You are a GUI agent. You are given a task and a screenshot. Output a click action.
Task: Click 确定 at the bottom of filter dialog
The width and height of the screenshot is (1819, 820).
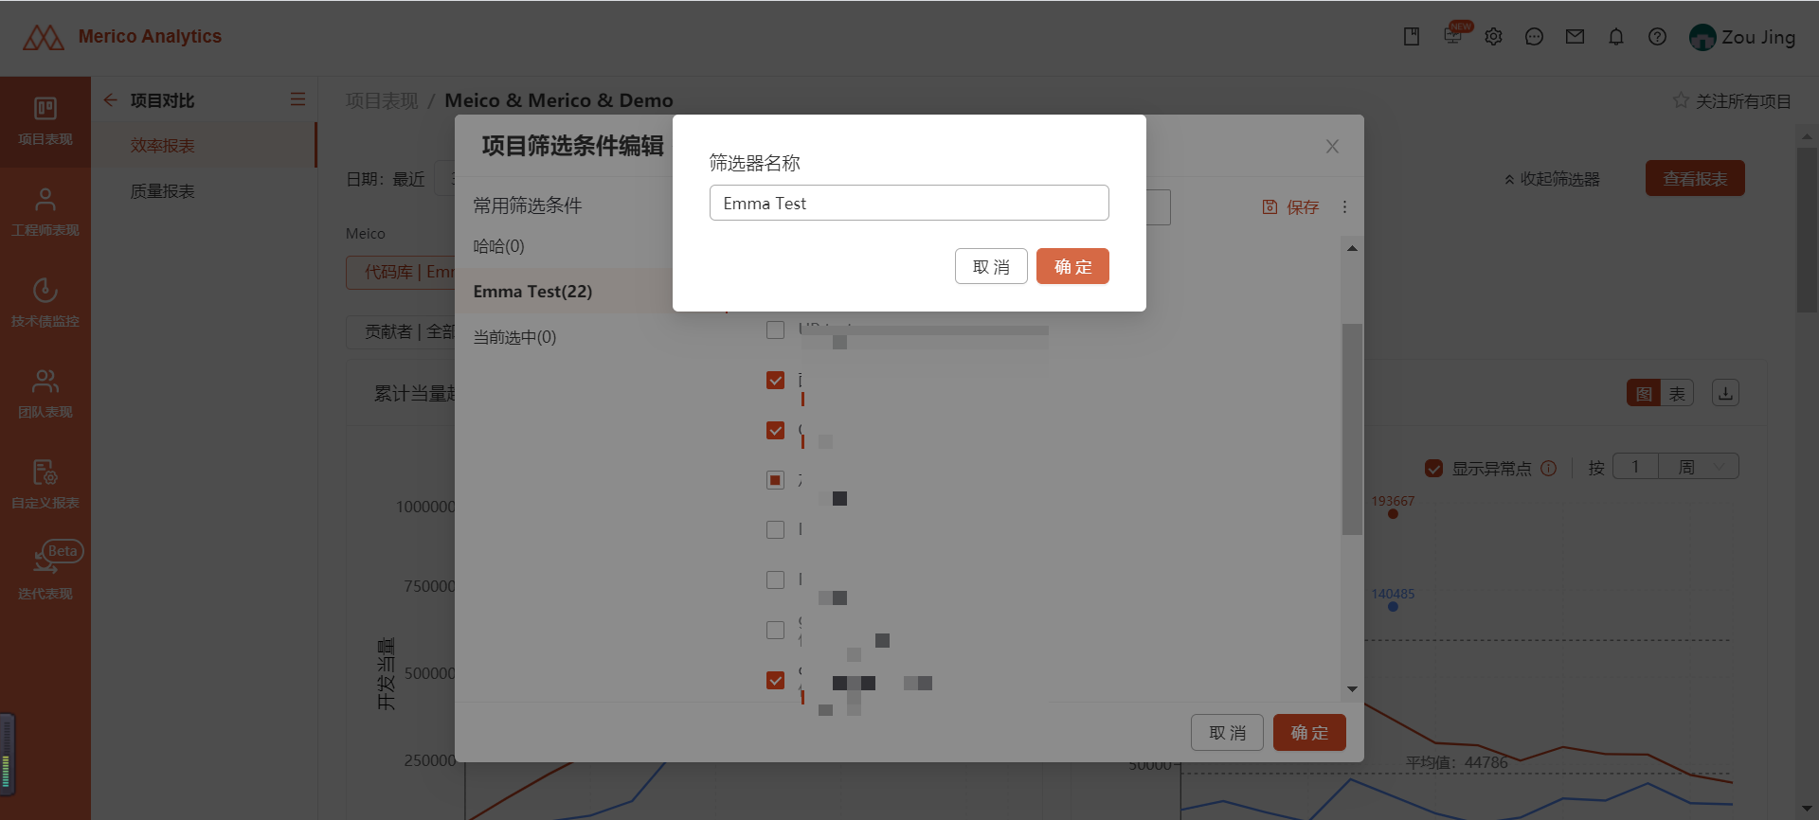1309,733
